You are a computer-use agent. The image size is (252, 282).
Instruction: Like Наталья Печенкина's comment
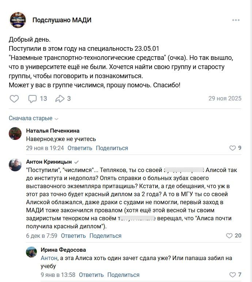point(233,148)
